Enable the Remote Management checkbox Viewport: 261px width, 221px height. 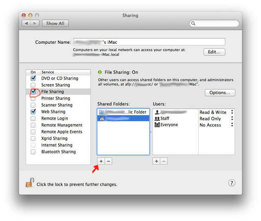click(33, 125)
